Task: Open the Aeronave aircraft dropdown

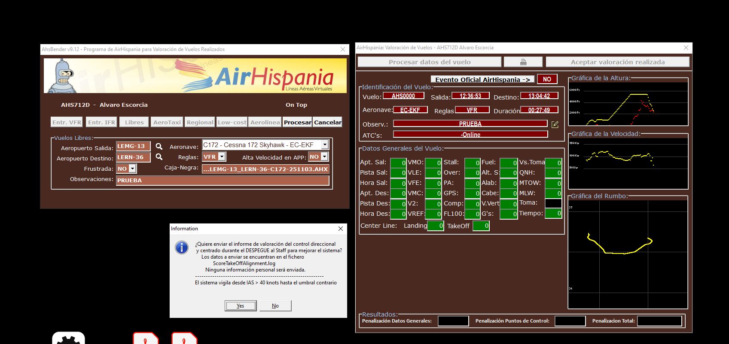Action: [x=325, y=145]
